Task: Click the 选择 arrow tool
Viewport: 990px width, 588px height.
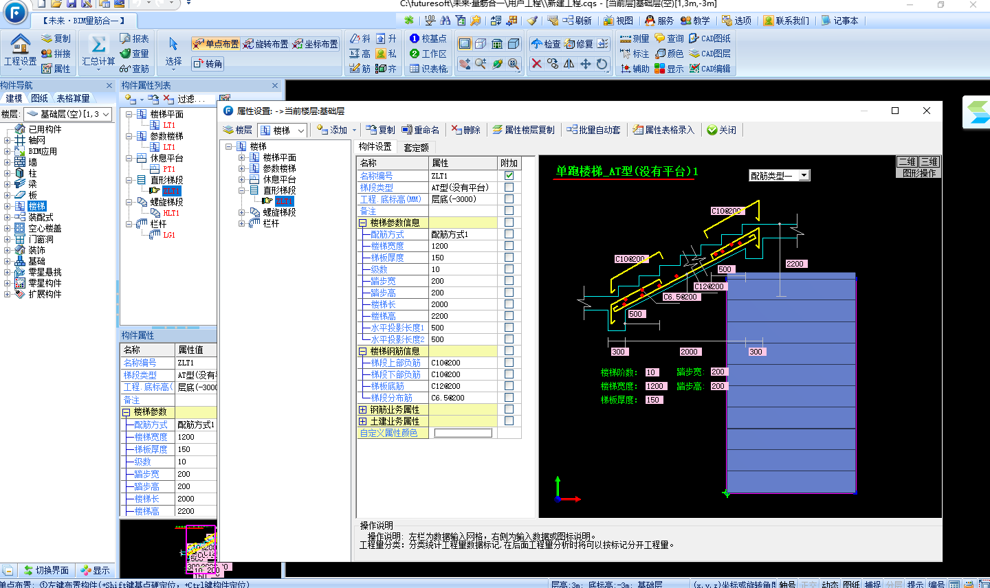Action: pyautogui.click(x=173, y=52)
